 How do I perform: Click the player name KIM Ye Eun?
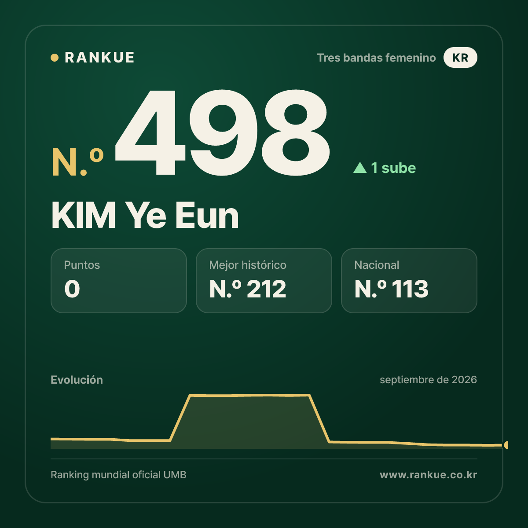tap(145, 216)
